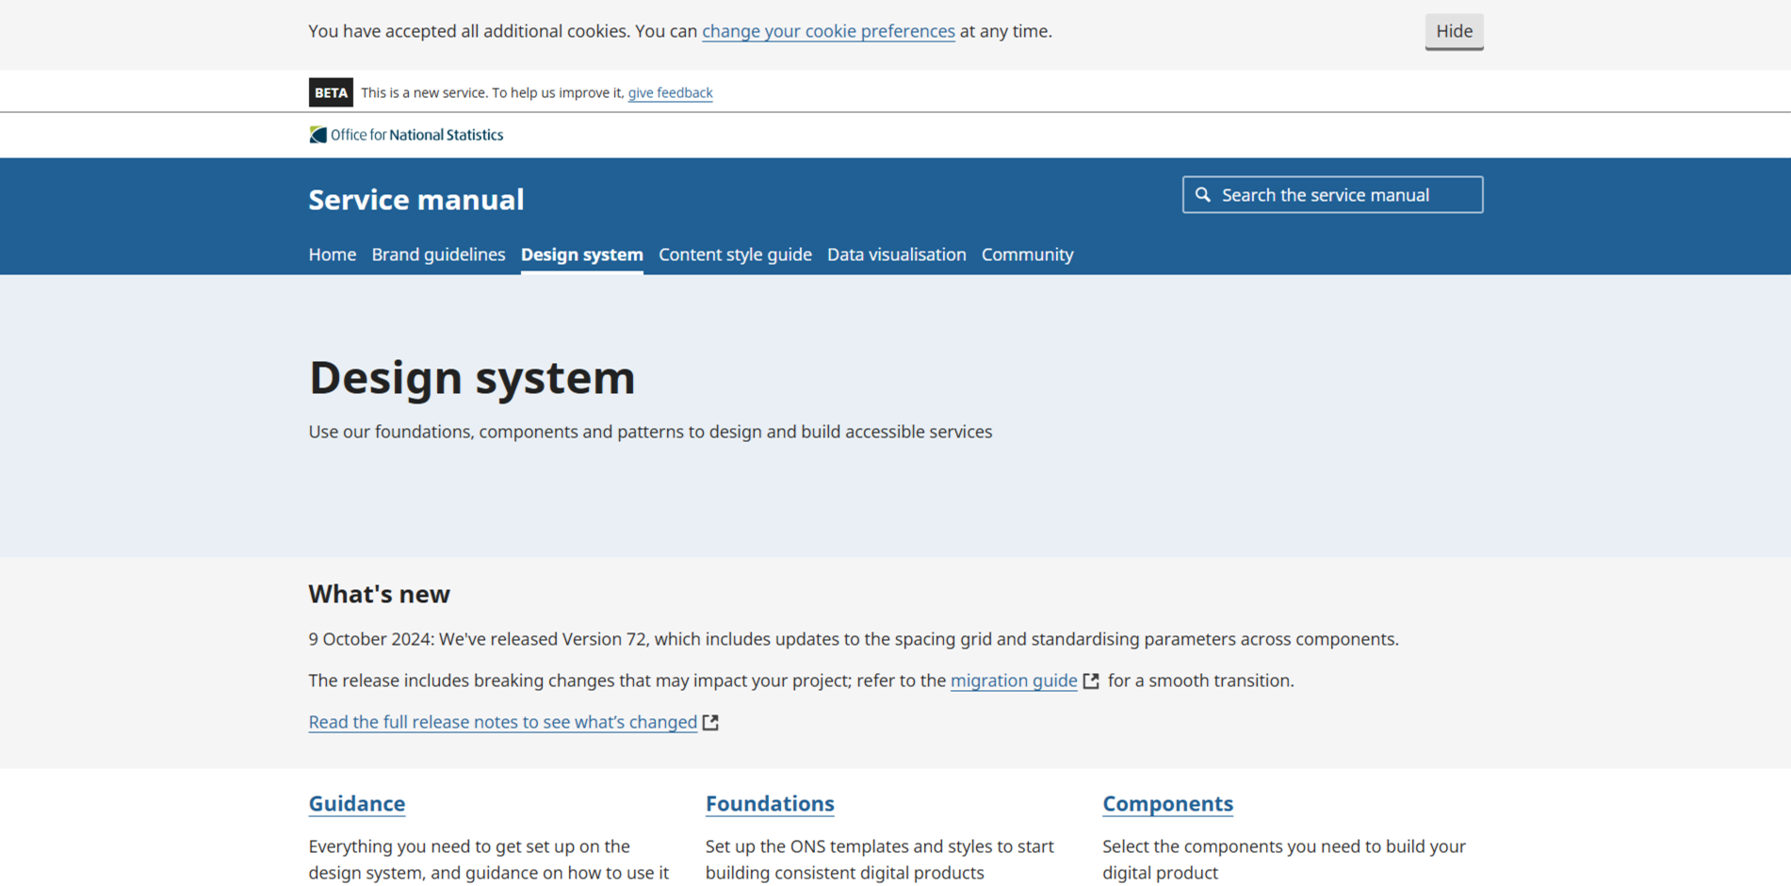Click the Service manual title
Image resolution: width=1791 pixels, height=886 pixels.
click(x=416, y=200)
